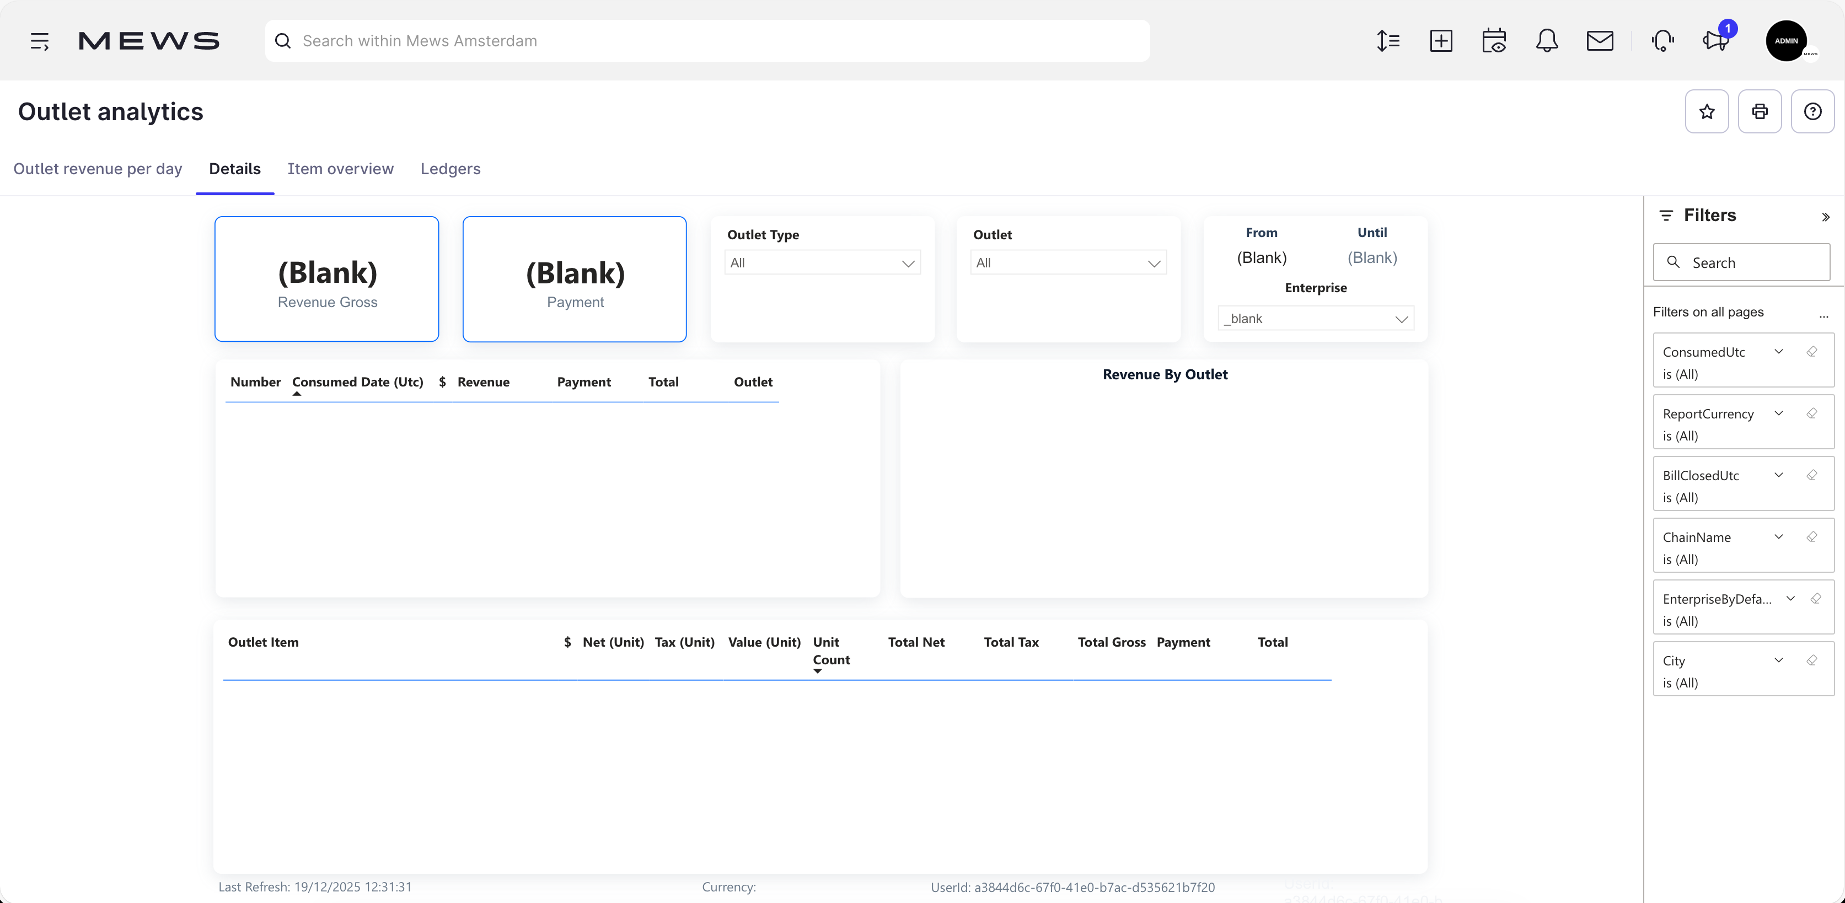
Task: Expand the BillClosedUtc filter card
Action: tap(1778, 475)
